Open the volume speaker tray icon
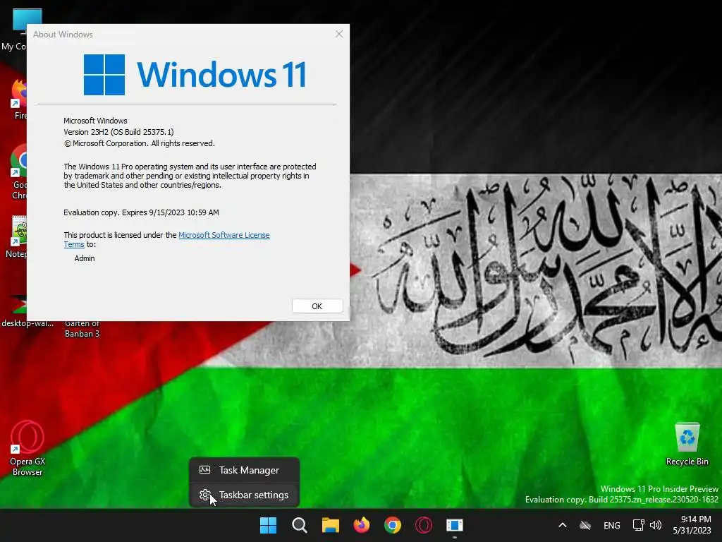 click(655, 525)
